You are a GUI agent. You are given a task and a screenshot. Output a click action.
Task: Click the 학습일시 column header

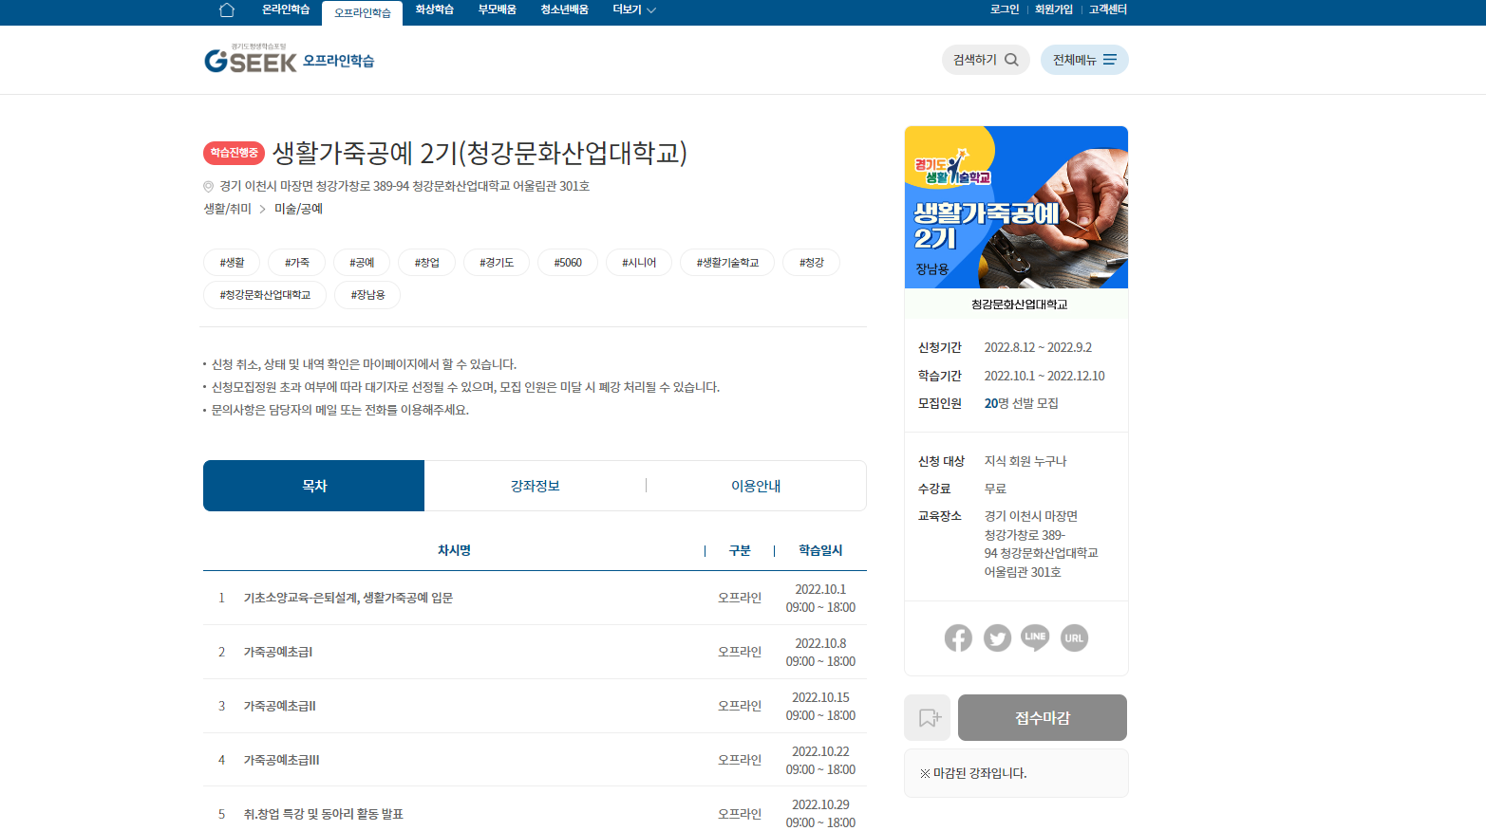click(x=820, y=550)
